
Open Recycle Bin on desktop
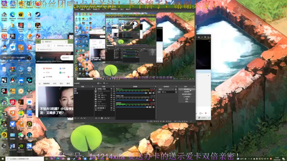tap(29, 70)
